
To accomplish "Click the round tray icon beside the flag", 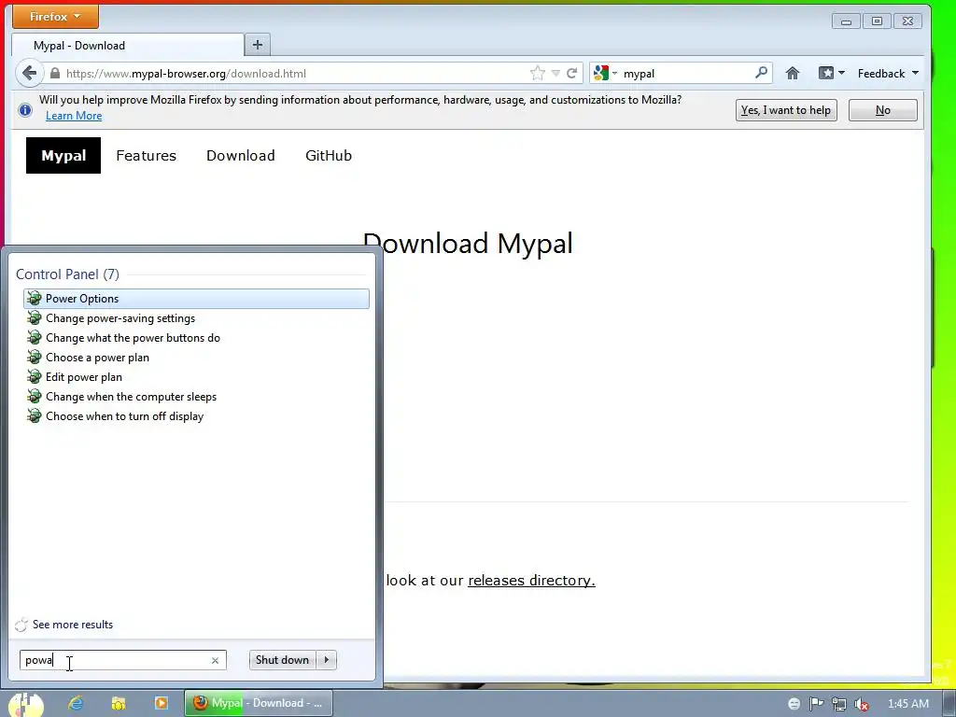I will point(794,704).
